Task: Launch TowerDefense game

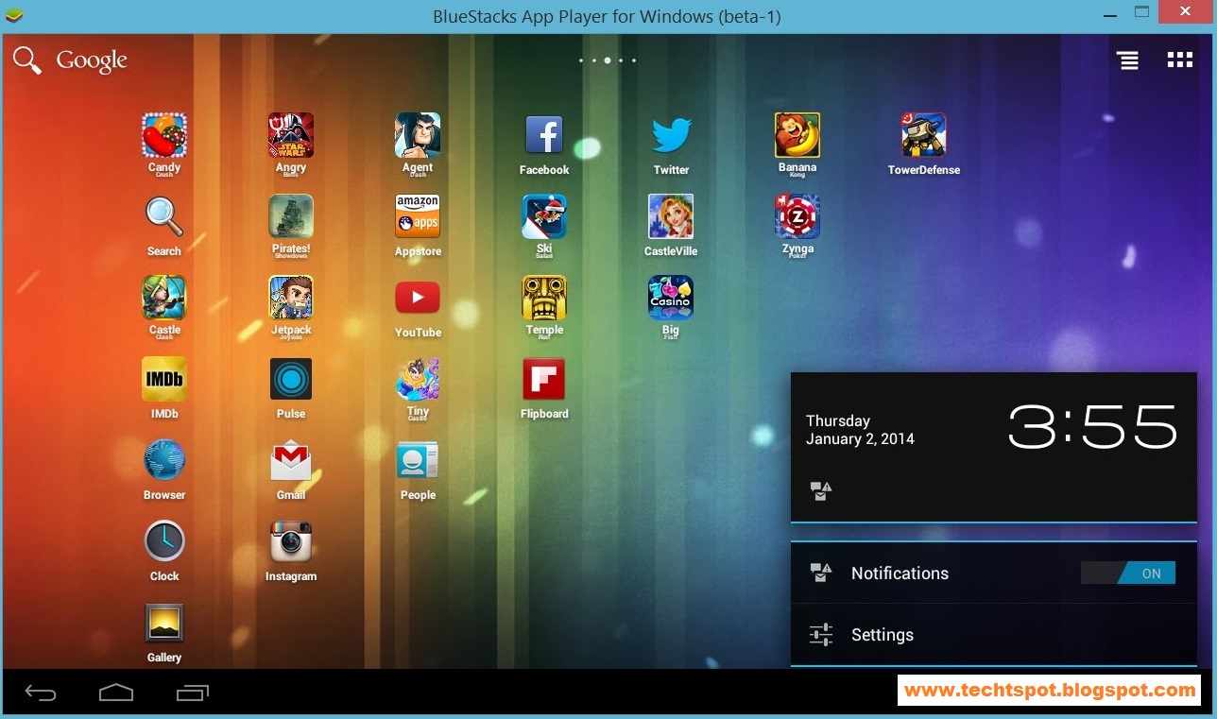Action: click(x=923, y=136)
